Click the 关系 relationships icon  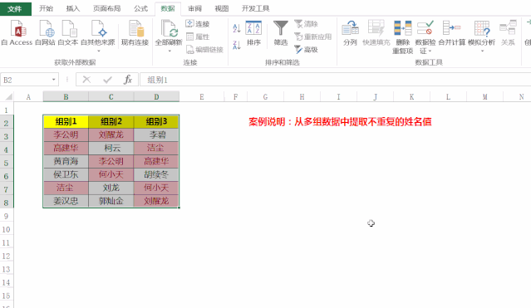click(x=508, y=33)
